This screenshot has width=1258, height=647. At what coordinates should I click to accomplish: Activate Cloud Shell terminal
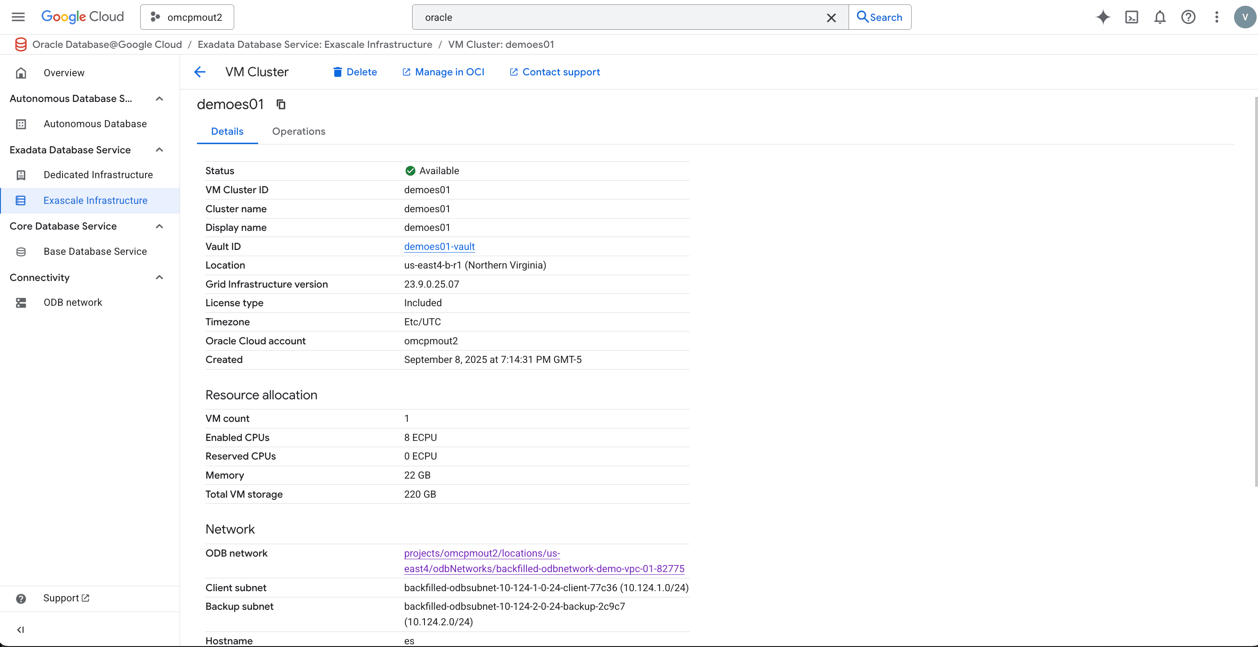point(1132,17)
